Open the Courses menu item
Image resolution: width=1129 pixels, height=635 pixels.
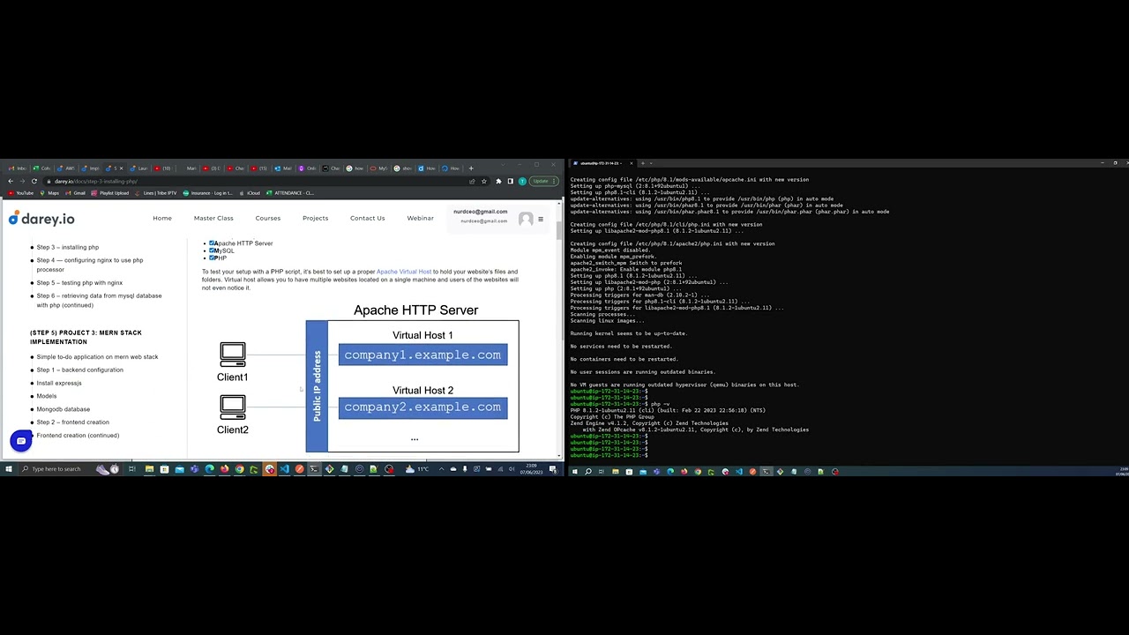tap(268, 218)
